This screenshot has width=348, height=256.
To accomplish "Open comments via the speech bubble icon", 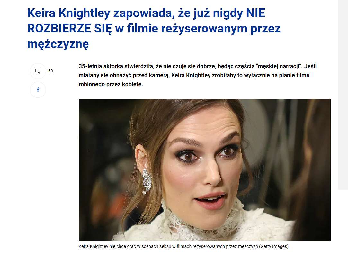I will pos(38,71).
